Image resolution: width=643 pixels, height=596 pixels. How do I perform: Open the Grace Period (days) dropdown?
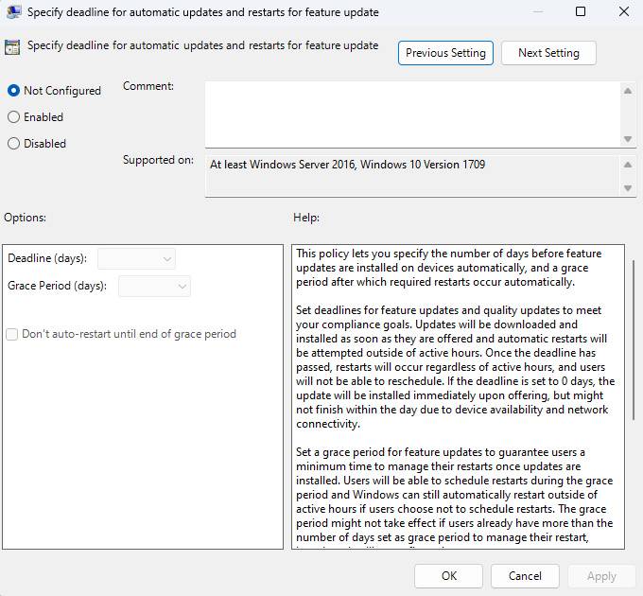(x=154, y=286)
